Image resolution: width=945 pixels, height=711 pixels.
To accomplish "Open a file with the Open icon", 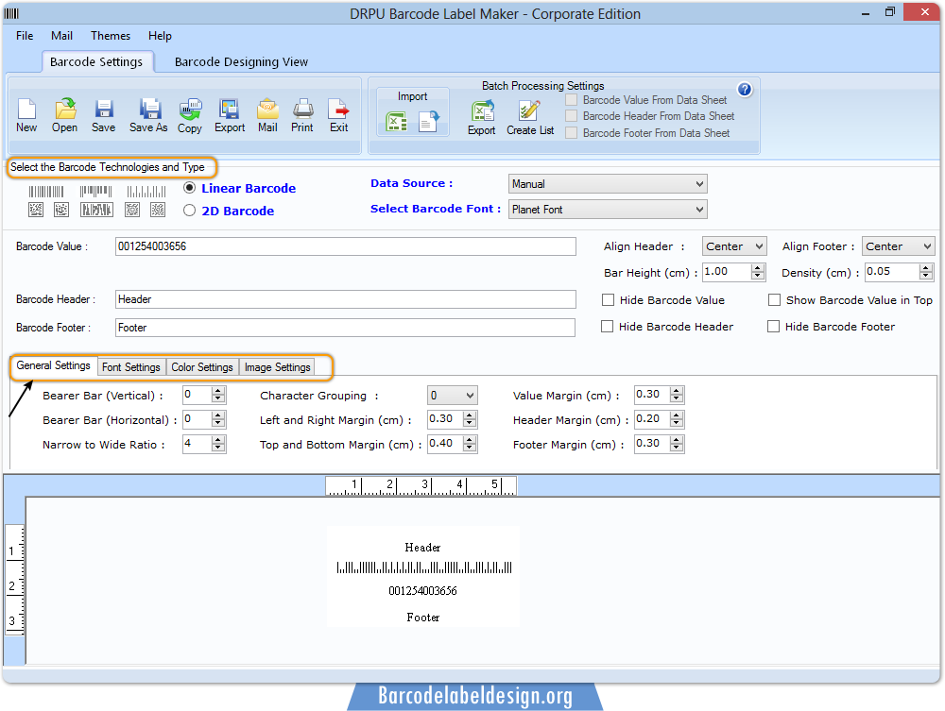I will click(x=64, y=109).
